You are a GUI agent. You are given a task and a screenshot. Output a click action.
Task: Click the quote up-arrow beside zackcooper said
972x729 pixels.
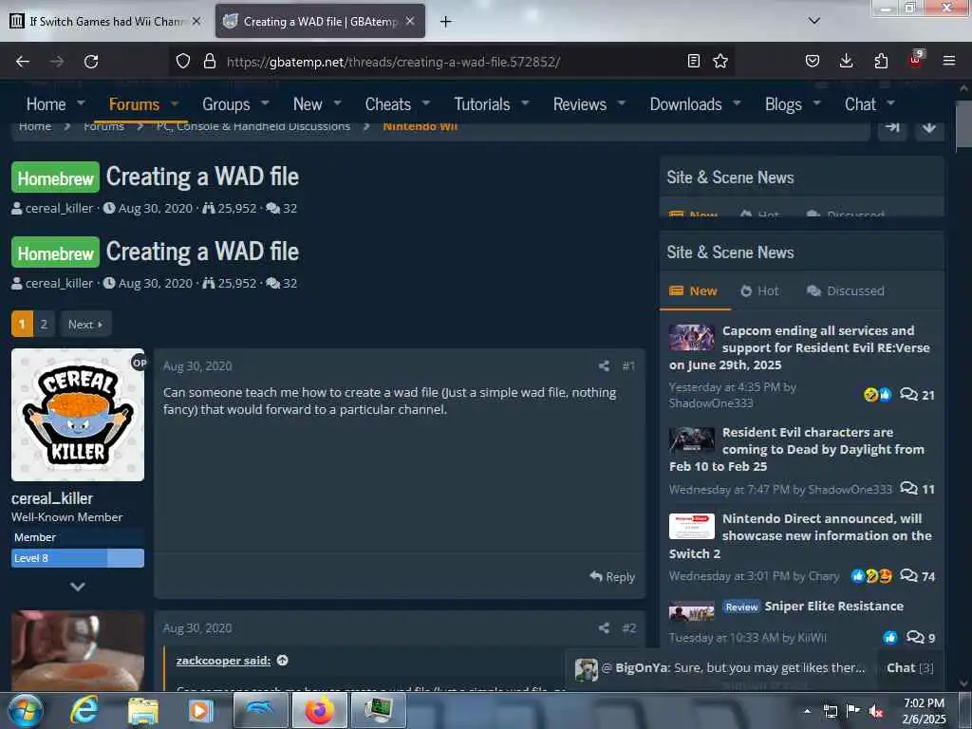[x=283, y=661]
